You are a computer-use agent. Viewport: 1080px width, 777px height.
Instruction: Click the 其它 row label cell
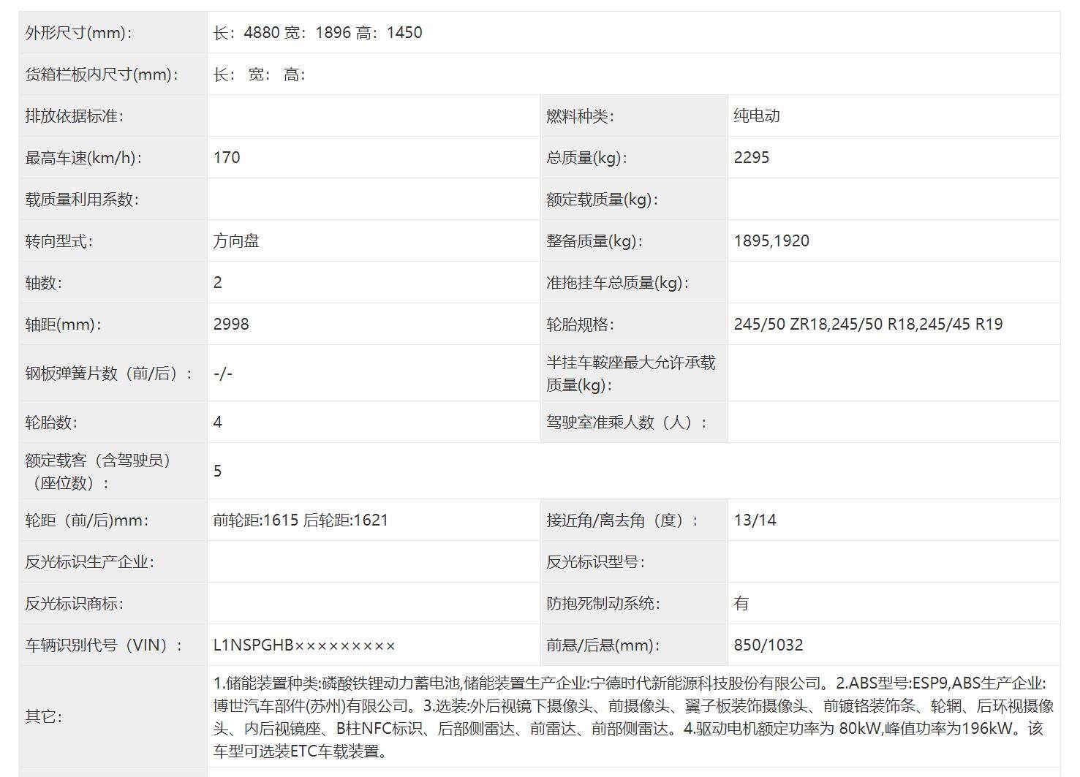[x=43, y=717]
